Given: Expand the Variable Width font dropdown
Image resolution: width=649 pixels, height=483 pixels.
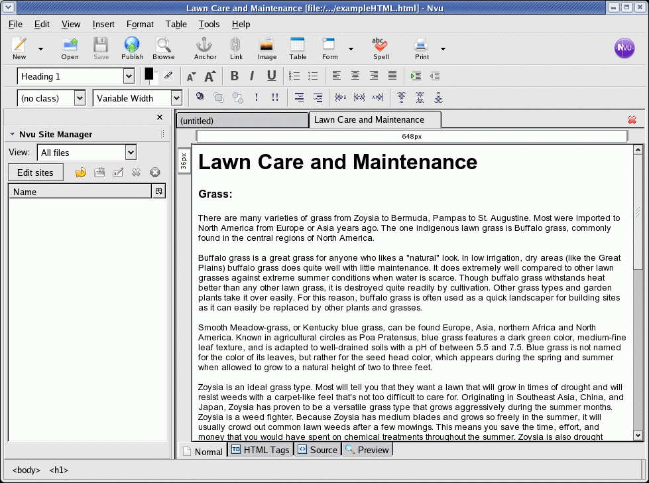Looking at the screenshot, I should click(x=176, y=98).
